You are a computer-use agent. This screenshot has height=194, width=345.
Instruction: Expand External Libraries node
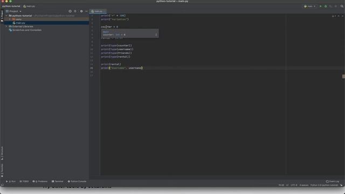[6, 26]
